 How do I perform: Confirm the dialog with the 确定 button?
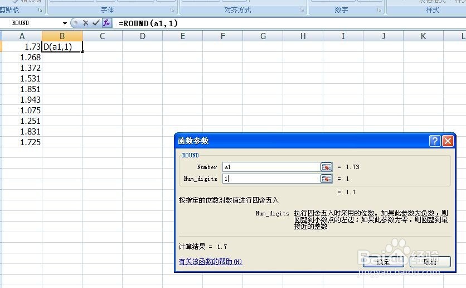click(x=383, y=262)
